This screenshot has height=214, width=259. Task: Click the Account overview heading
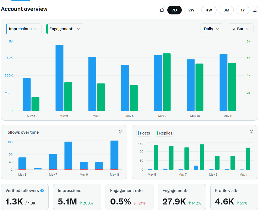24,9
